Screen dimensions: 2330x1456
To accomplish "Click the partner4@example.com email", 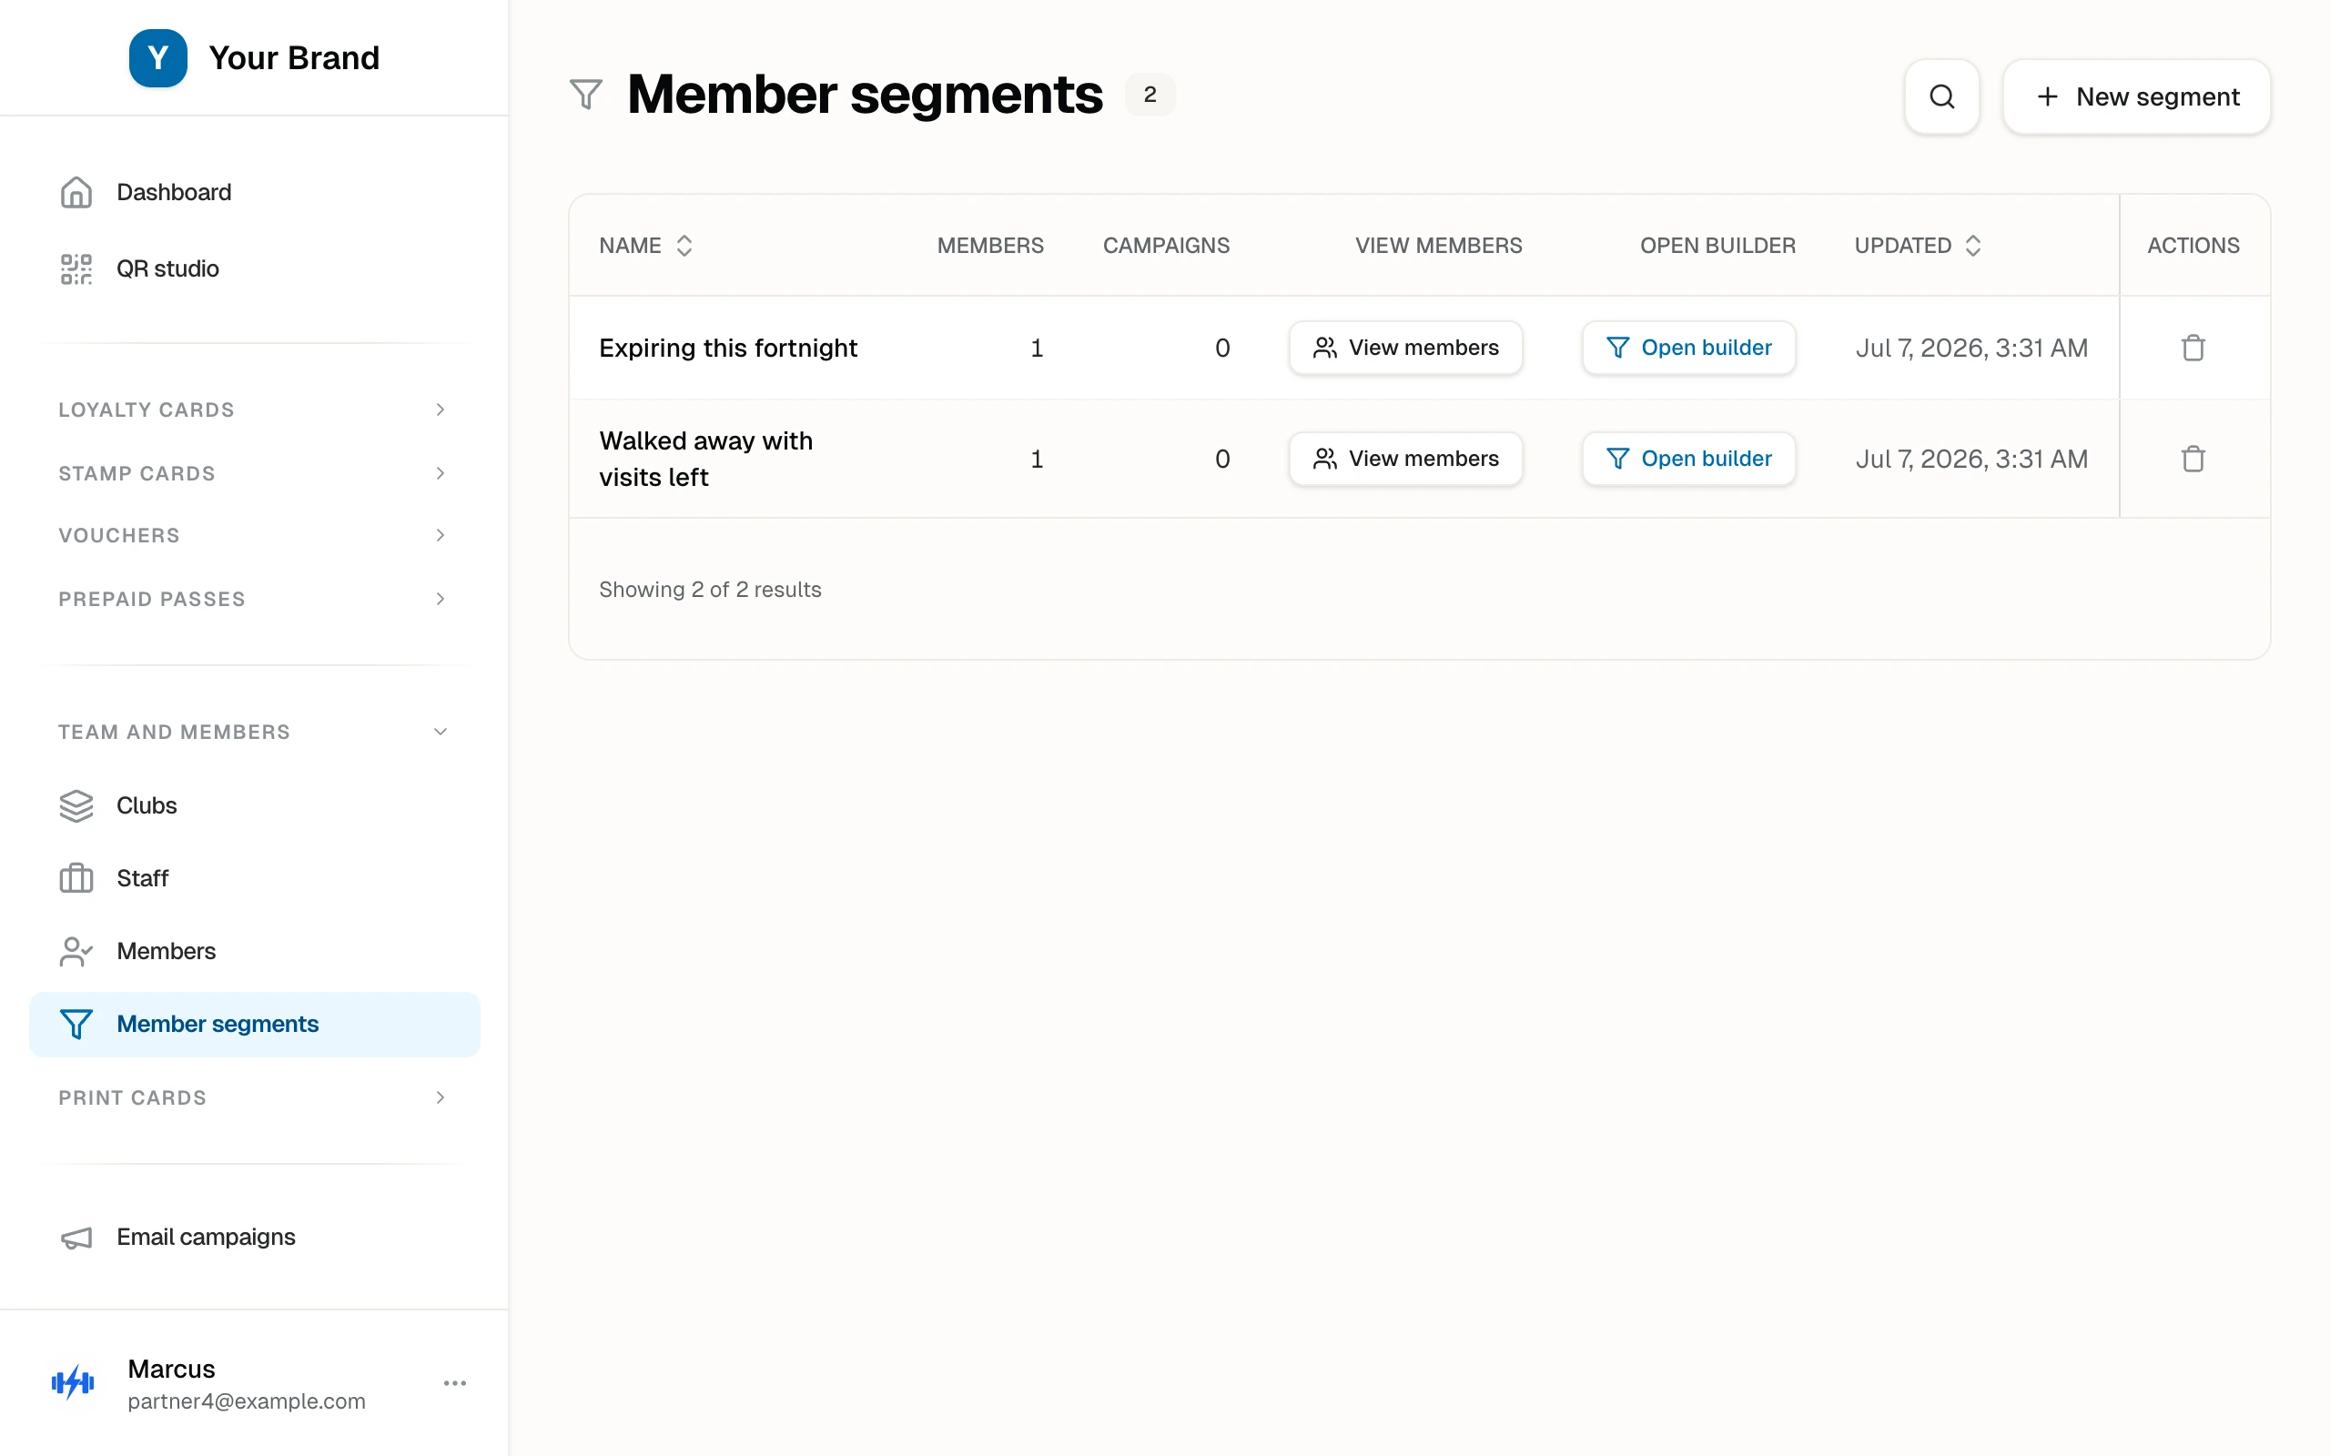I will (x=246, y=1401).
